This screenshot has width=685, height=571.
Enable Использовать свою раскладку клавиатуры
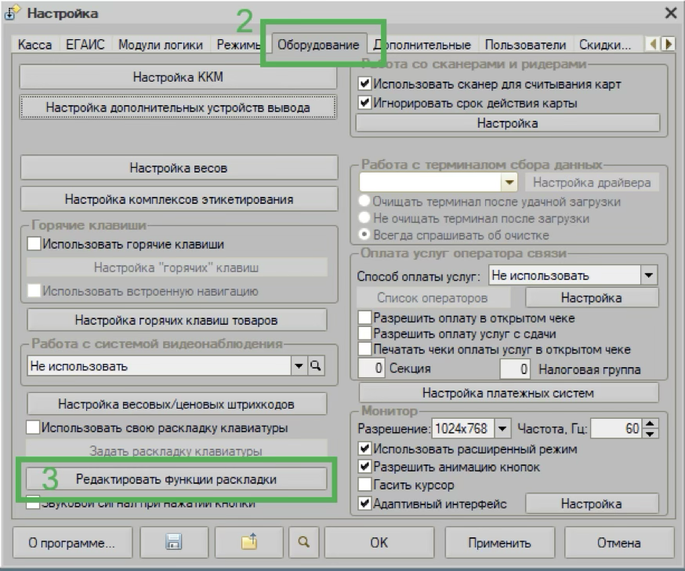coord(33,427)
